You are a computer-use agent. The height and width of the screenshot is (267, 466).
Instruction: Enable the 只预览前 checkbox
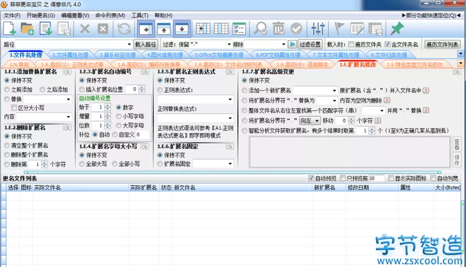[x=343, y=178]
